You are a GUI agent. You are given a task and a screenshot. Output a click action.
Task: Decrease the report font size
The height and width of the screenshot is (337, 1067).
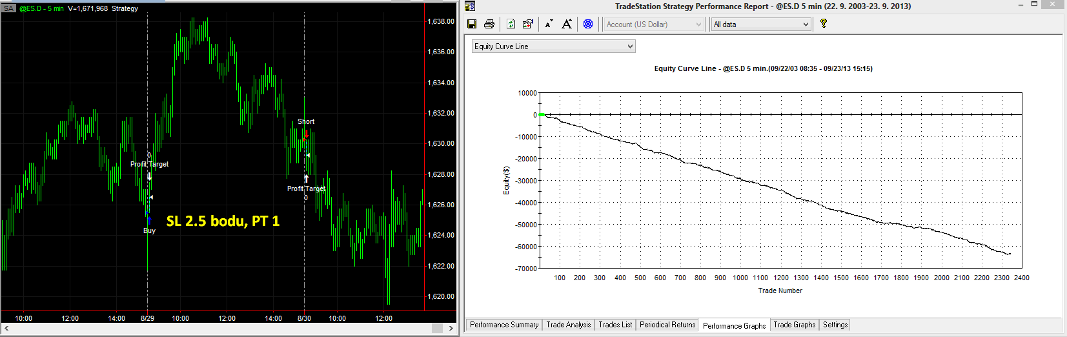point(549,24)
